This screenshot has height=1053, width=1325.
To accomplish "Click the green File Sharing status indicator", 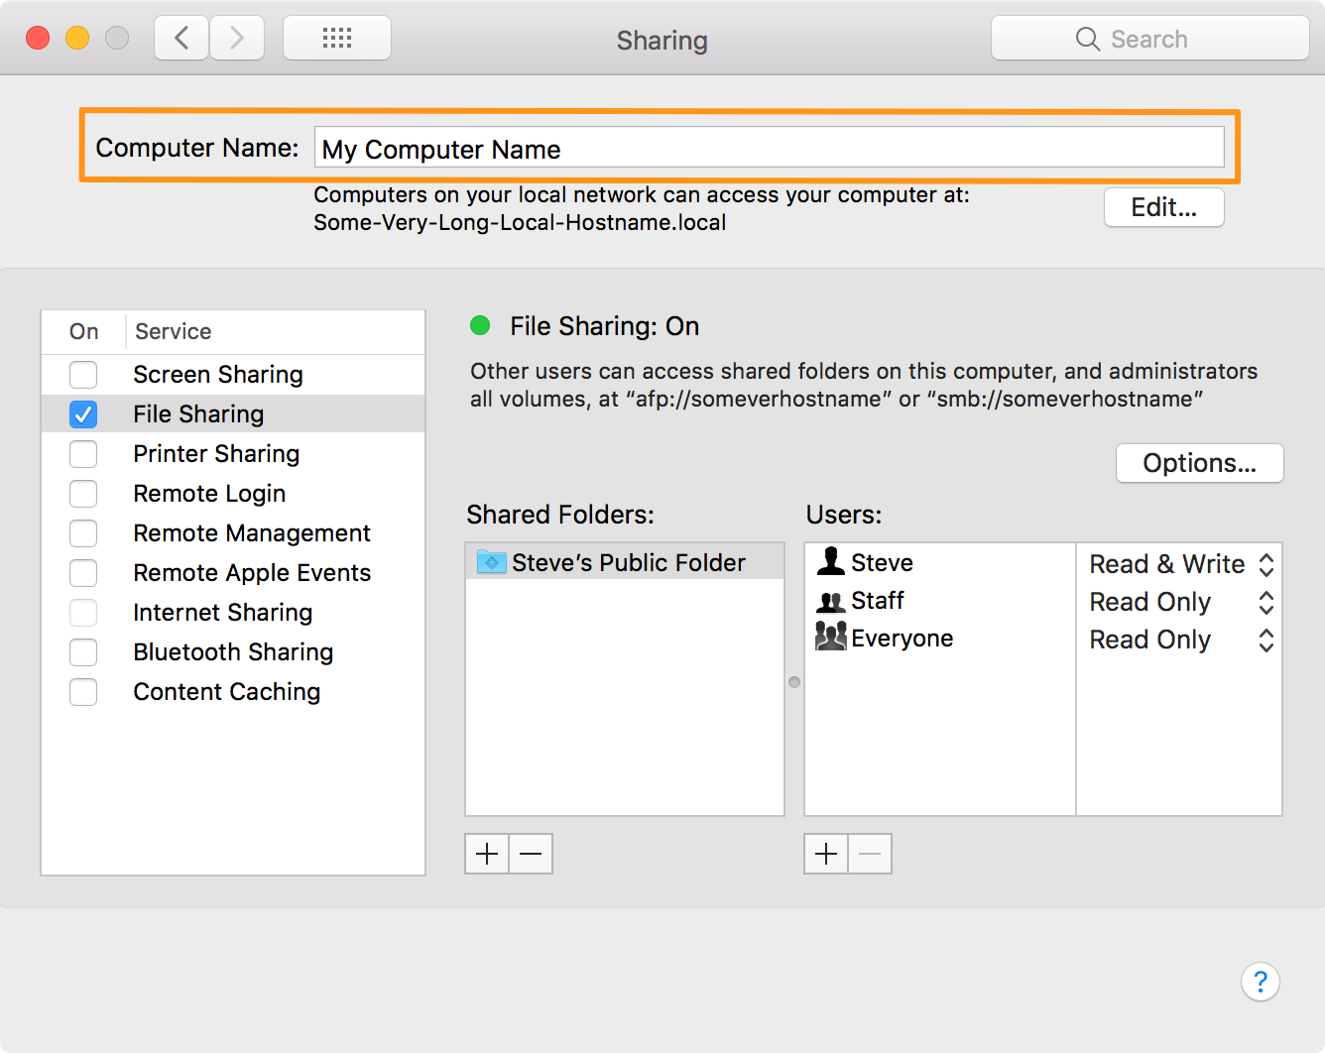I will (x=480, y=325).
